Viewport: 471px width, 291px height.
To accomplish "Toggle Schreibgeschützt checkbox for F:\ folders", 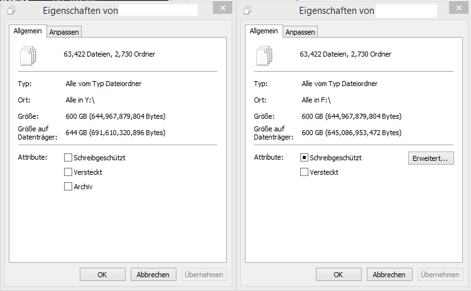I will point(305,158).
